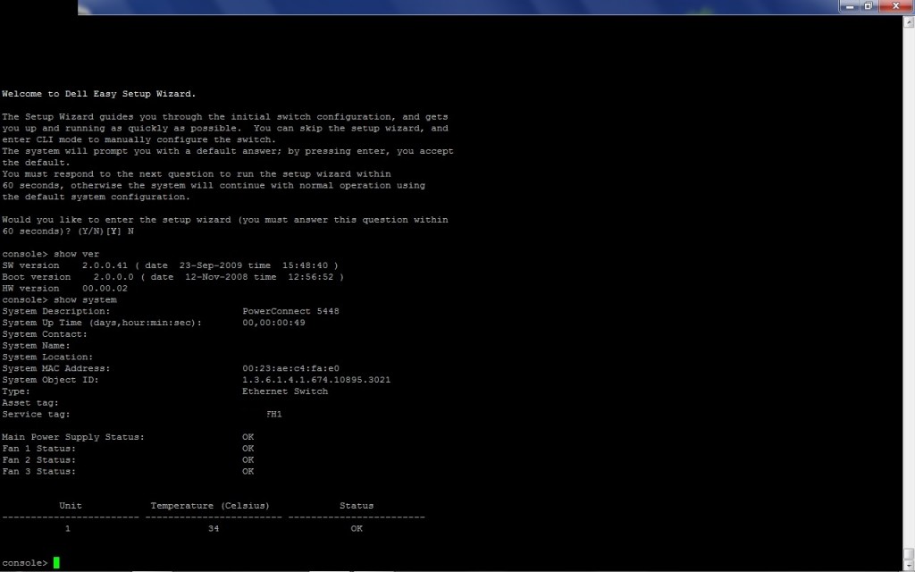Click Fan 2 Status OK value
This screenshot has height=572, width=915.
click(x=248, y=460)
